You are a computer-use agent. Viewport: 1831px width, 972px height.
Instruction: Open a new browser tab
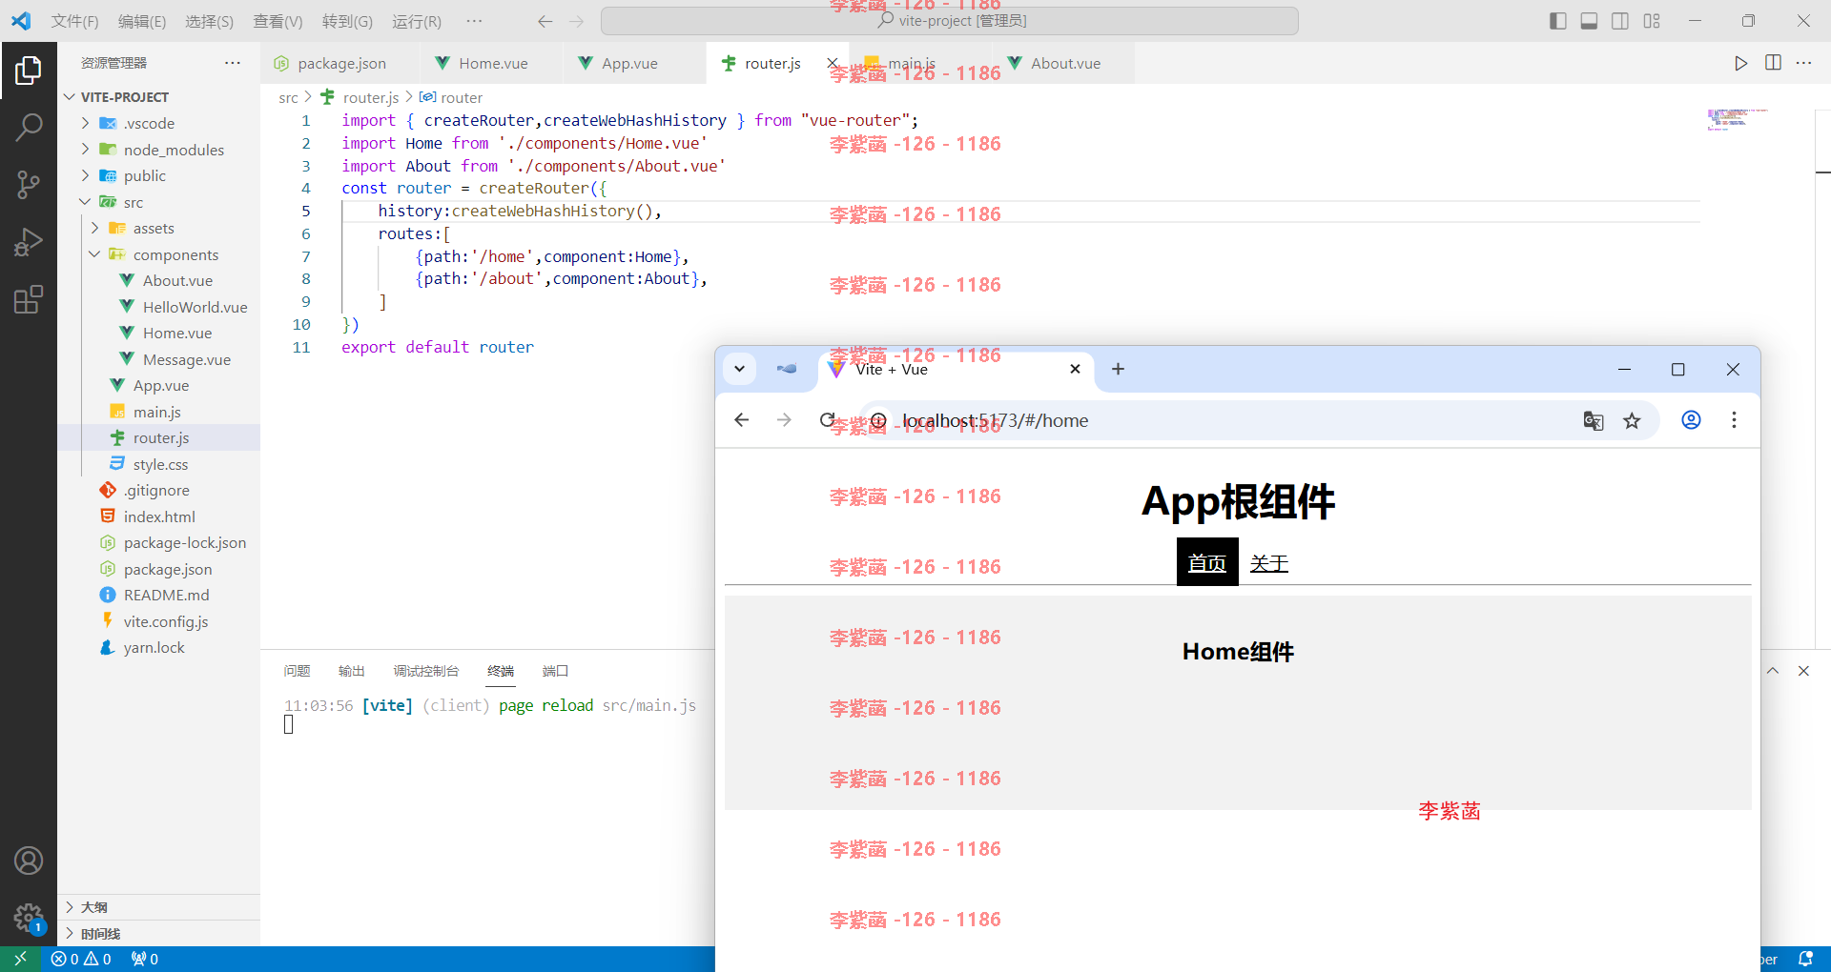[x=1119, y=369]
